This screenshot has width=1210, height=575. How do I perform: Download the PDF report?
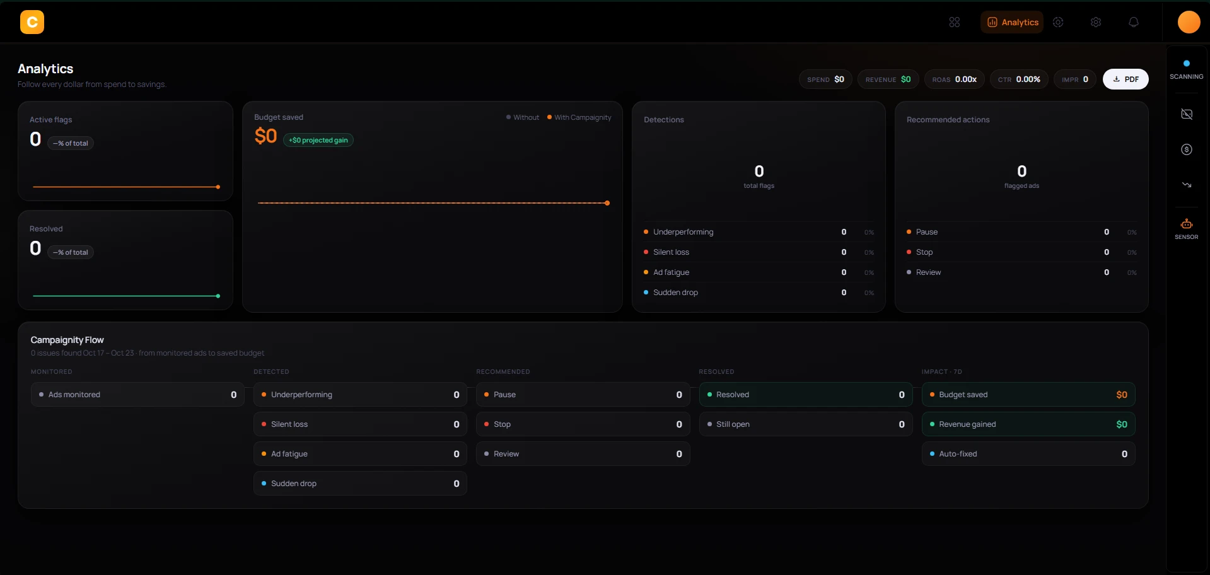1126,79
